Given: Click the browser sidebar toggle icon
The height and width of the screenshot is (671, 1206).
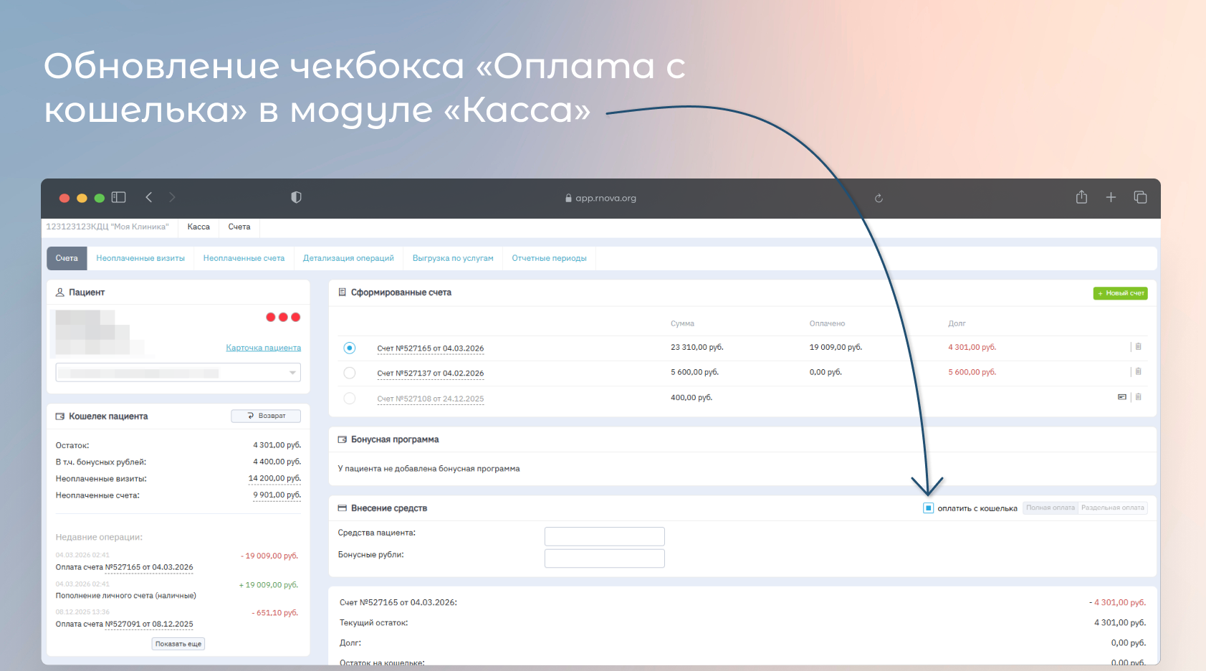Looking at the screenshot, I should (x=119, y=197).
